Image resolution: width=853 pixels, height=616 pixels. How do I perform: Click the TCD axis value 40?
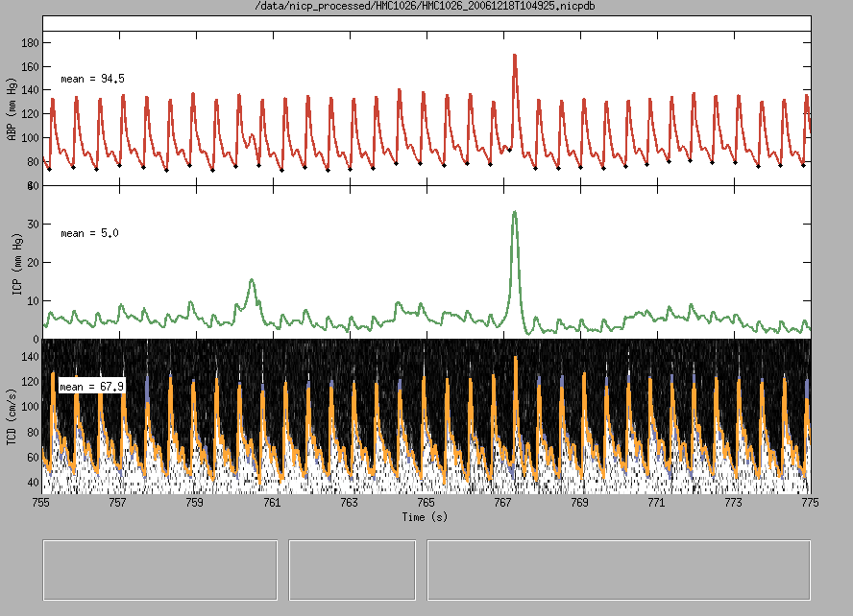click(34, 483)
